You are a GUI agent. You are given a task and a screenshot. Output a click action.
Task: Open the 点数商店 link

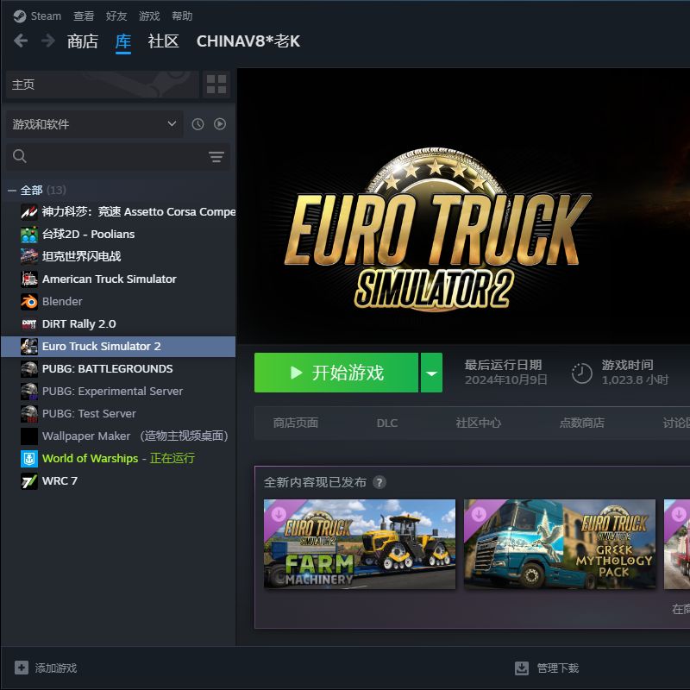[581, 423]
